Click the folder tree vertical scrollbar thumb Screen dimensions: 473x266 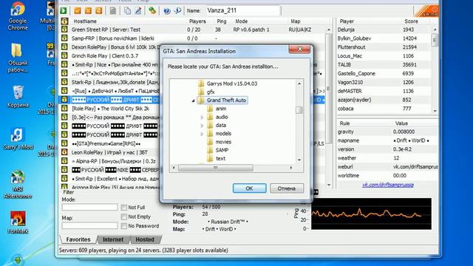(299, 110)
